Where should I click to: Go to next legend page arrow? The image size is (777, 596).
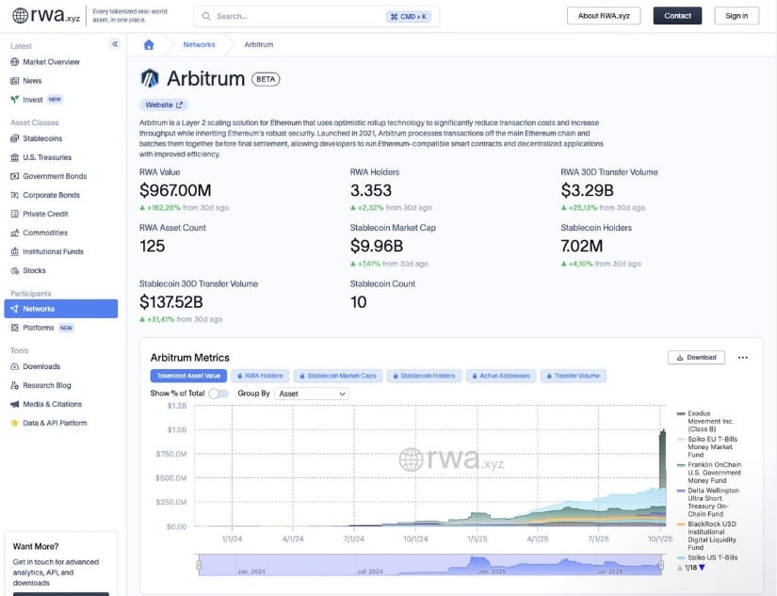coord(702,568)
